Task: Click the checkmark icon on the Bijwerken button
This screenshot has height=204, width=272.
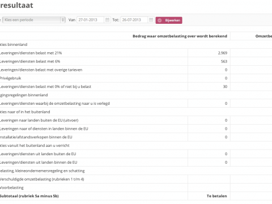Action: click(160, 20)
